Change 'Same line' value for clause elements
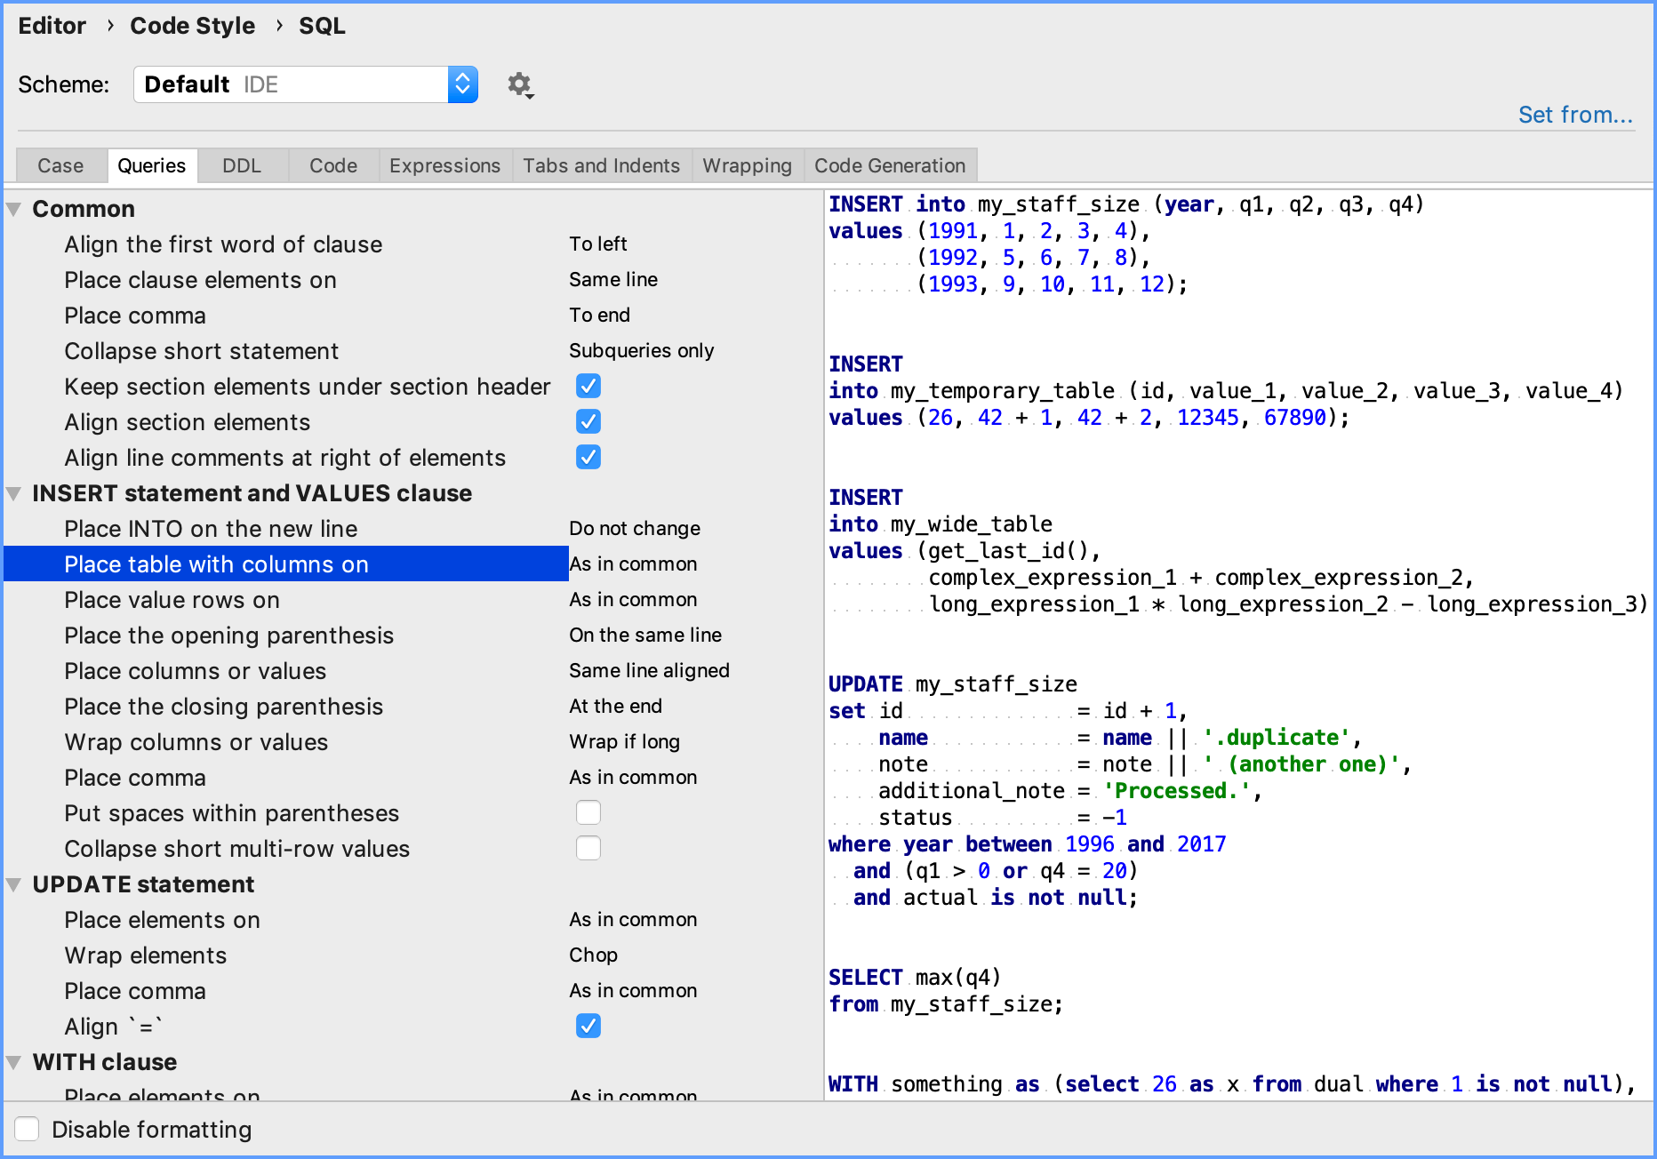The image size is (1657, 1159). 613,279
